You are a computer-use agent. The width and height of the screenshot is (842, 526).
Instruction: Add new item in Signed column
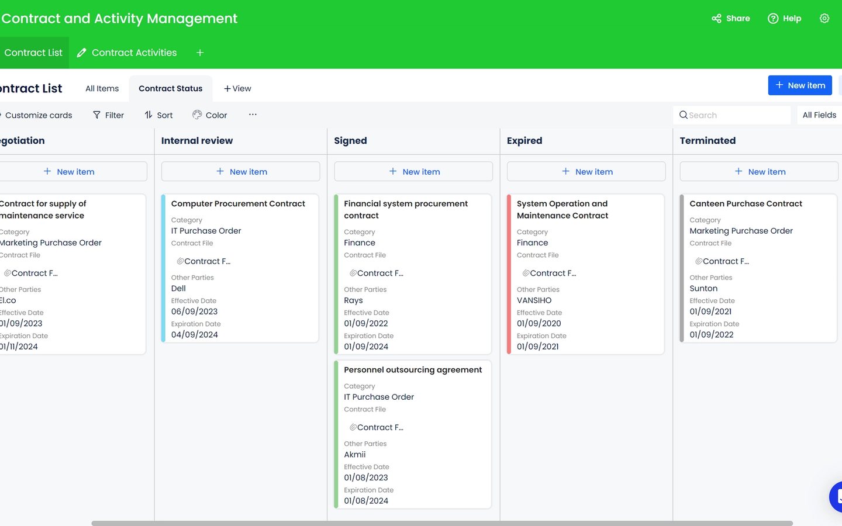coord(413,171)
